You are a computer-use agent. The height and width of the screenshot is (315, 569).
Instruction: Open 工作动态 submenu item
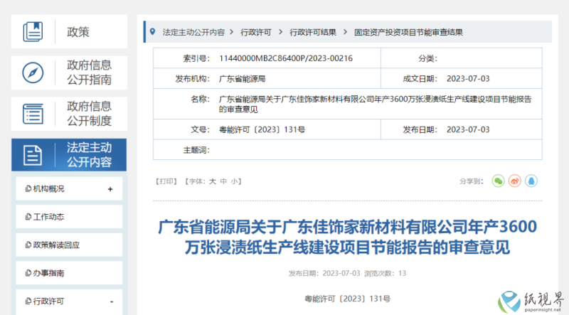click(69, 217)
